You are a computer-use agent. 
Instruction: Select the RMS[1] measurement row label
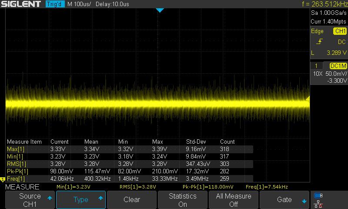click(17, 164)
